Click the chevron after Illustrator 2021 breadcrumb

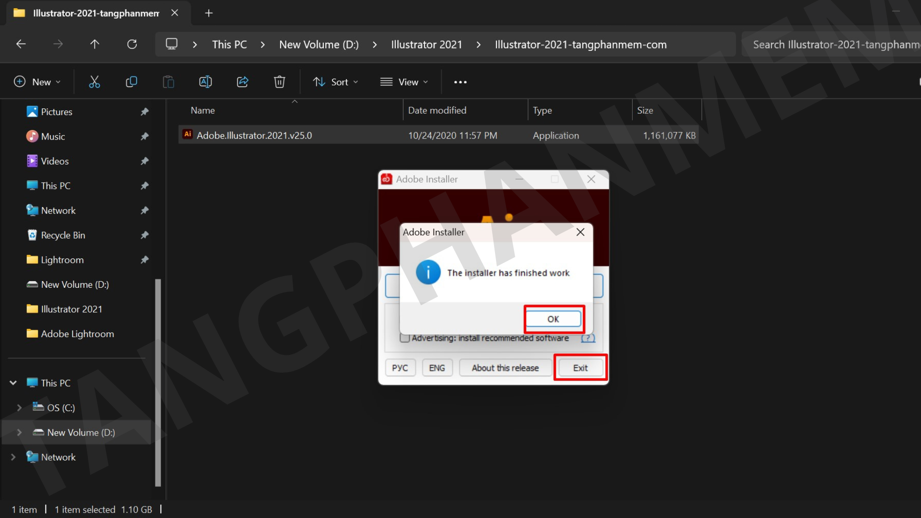point(479,45)
